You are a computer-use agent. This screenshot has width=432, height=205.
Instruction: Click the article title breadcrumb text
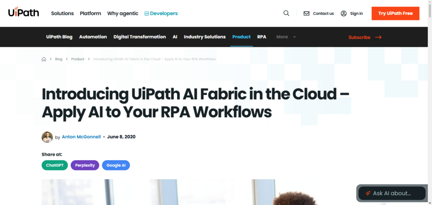[154, 59]
